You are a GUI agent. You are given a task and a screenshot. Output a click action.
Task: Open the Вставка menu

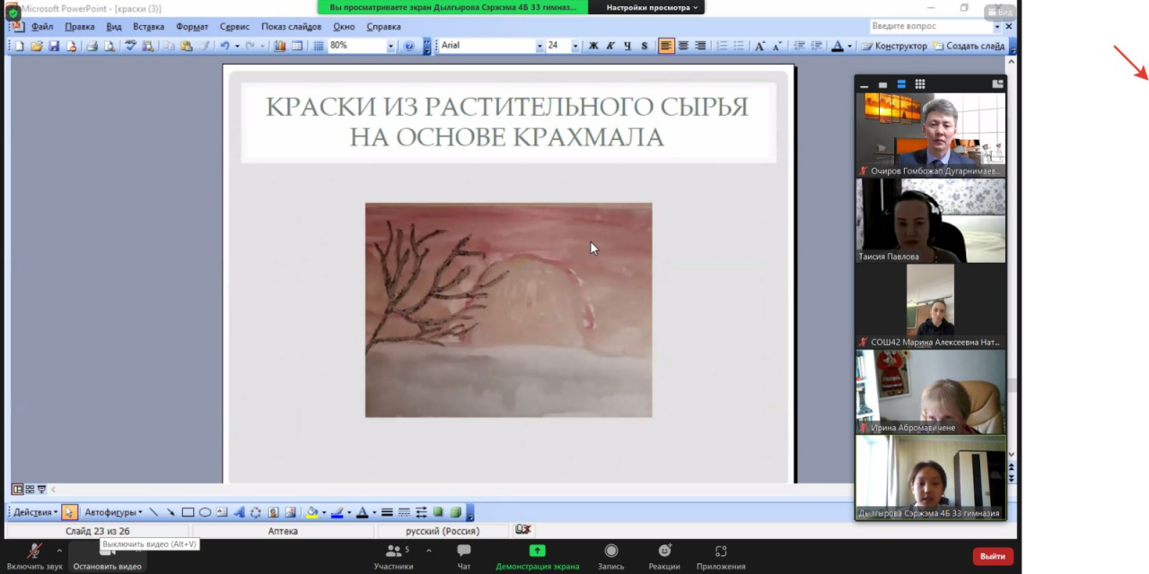148,27
